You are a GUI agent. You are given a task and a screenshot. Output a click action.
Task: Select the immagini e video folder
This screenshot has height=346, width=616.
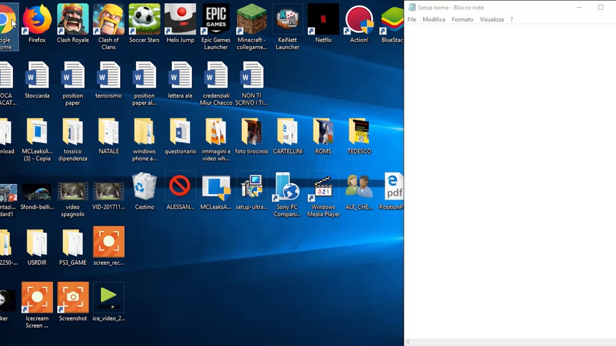tap(216, 139)
